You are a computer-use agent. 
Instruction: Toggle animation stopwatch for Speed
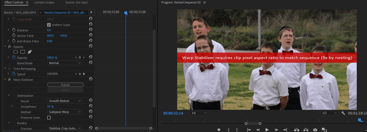14,74
